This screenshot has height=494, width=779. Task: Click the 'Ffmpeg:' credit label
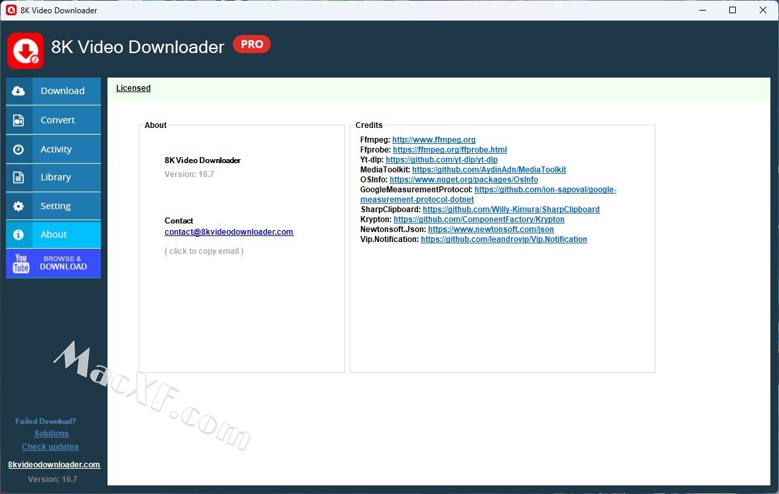pos(375,139)
